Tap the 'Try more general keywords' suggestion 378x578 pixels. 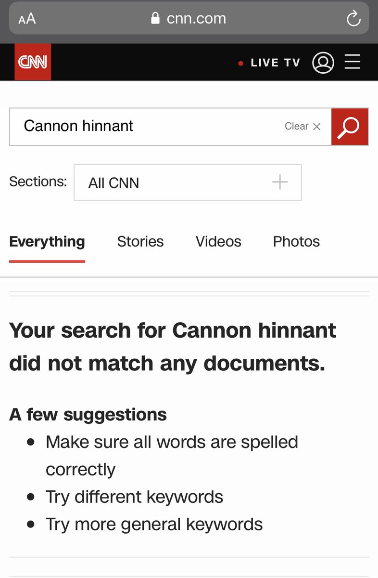pyautogui.click(x=154, y=524)
